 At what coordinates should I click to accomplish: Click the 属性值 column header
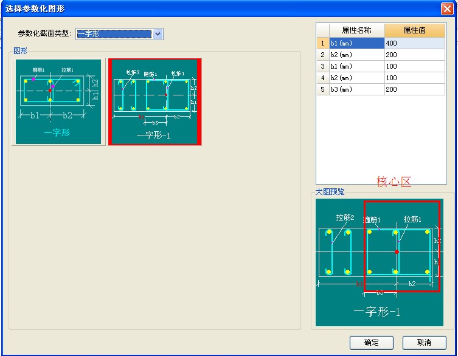point(414,30)
